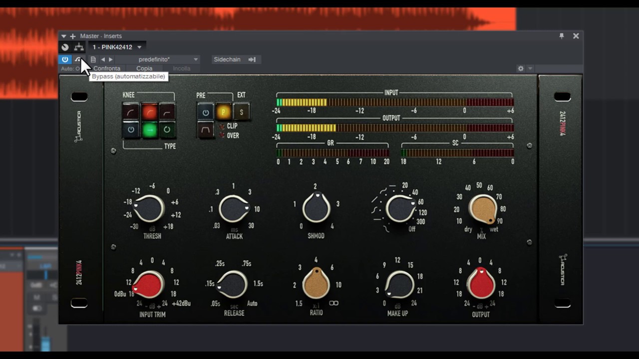Open the preset document icon
Image resolution: width=639 pixels, height=359 pixels.
pos(93,59)
